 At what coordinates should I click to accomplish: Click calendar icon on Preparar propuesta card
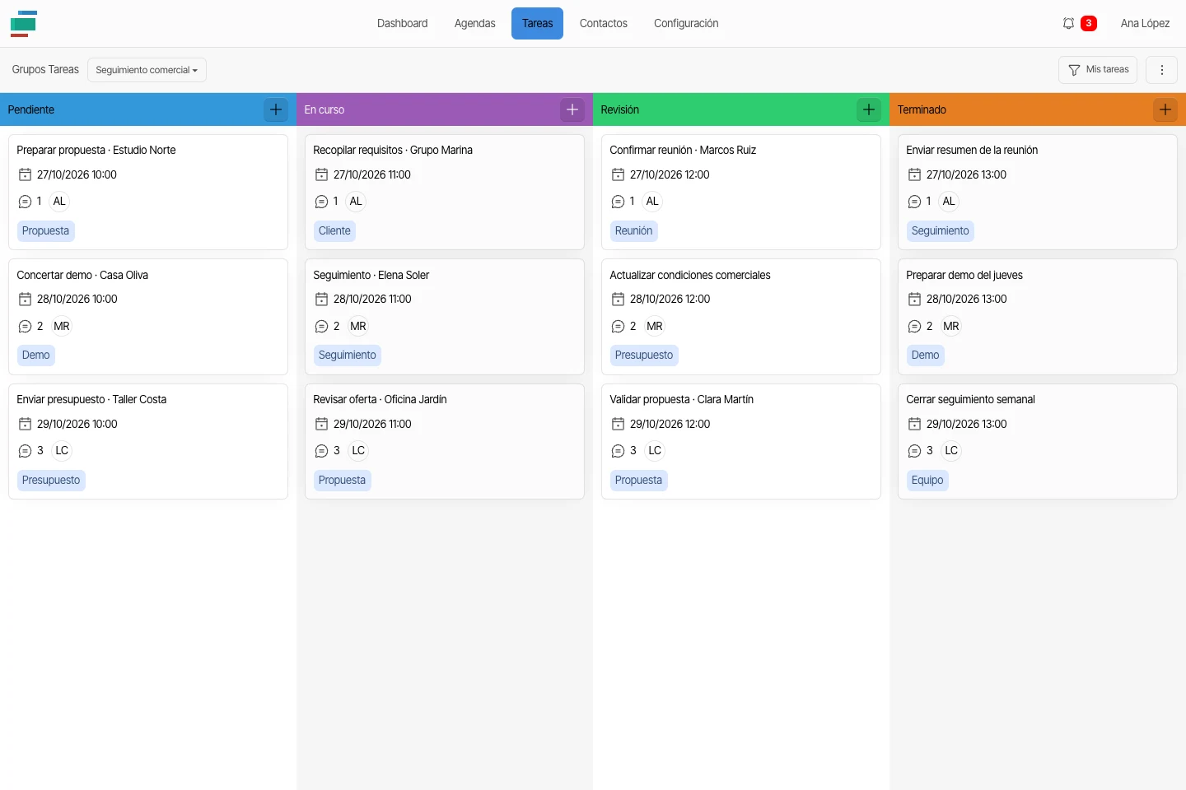click(25, 174)
